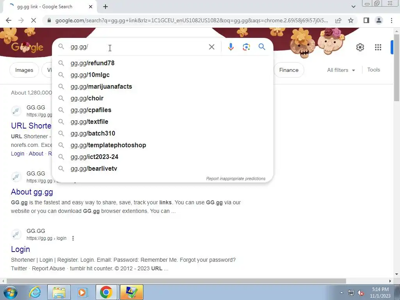The height and width of the screenshot is (300, 400).
Task: Select suggestion gg.gg/10mlgc
Action: pos(162,75)
